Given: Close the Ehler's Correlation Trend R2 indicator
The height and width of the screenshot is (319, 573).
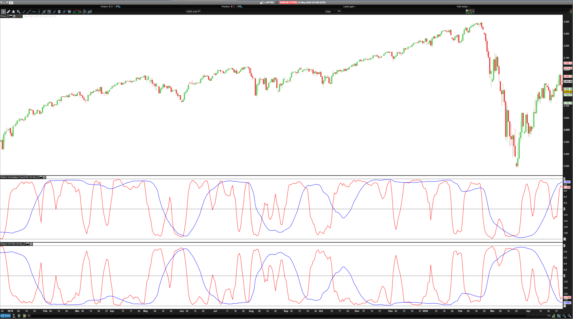Looking at the screenshot, I should (44, 177).
